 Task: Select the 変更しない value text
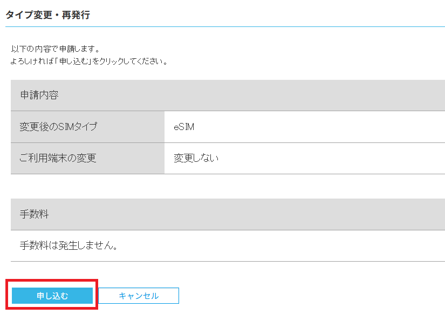196,158
